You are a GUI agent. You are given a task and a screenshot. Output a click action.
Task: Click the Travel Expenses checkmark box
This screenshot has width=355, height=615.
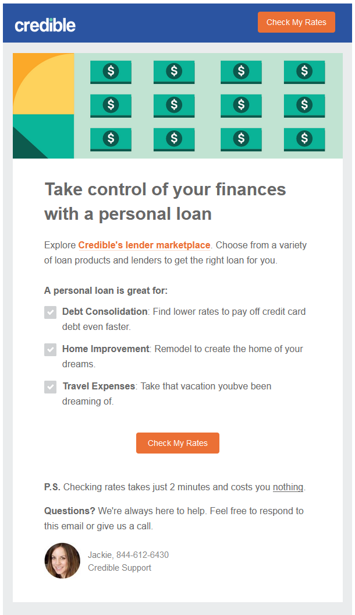(51, 386)
